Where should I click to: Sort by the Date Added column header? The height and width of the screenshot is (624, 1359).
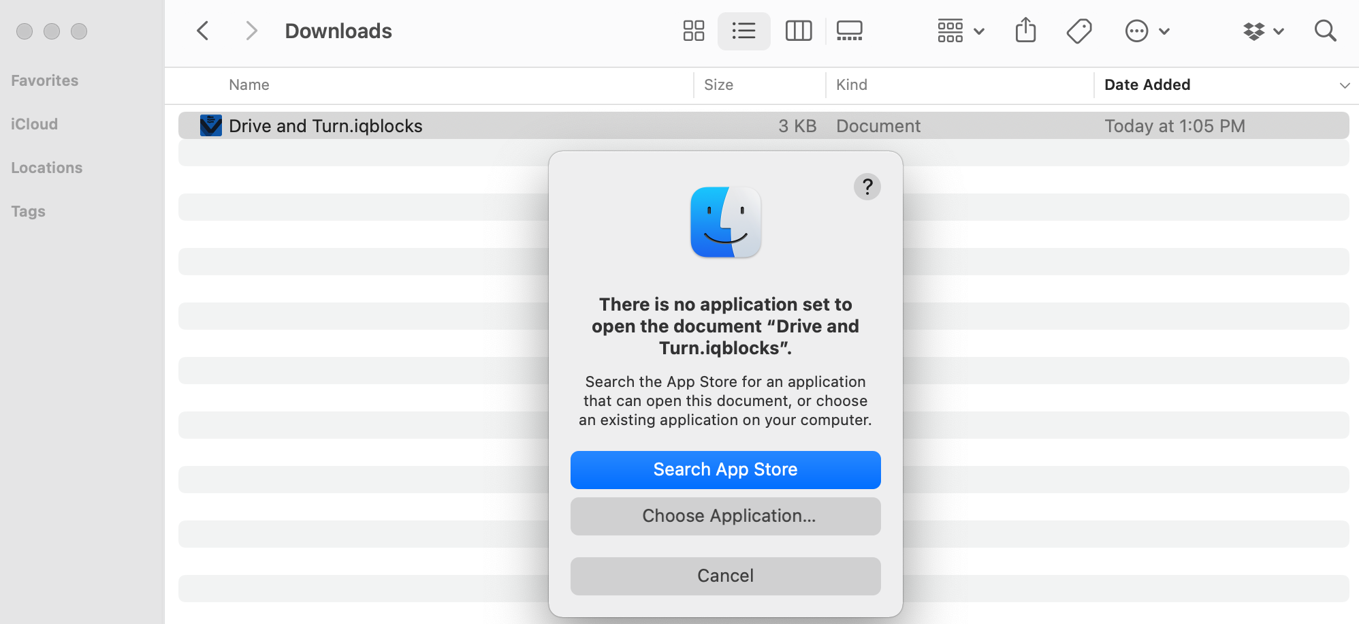[1147, 84]
